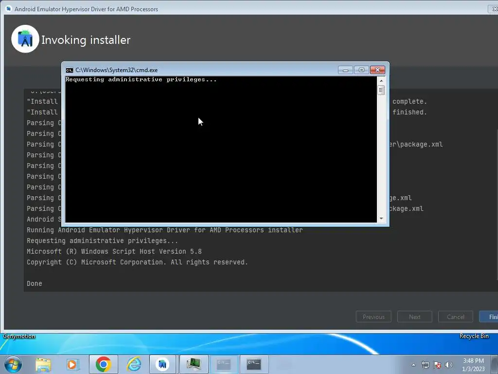
Task: Click the cmd scrollbar down arrow
Action: coord(381,219)
